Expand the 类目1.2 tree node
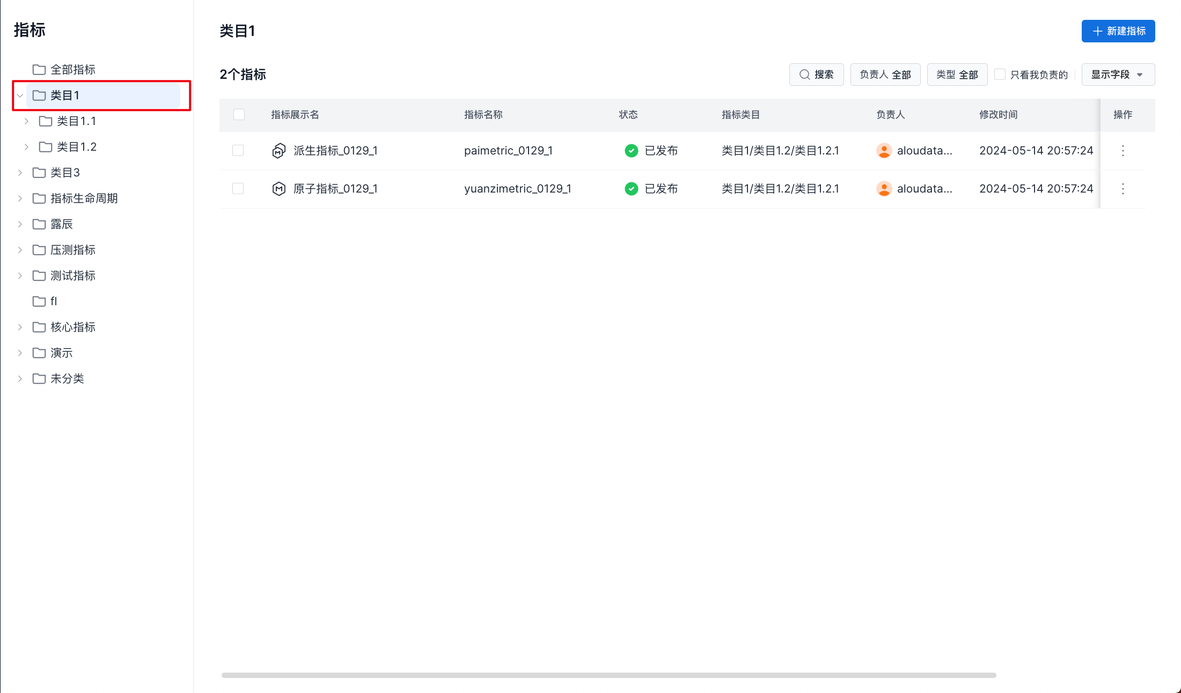The width and height of the screenshot is (1181, 693). [26, 147]
